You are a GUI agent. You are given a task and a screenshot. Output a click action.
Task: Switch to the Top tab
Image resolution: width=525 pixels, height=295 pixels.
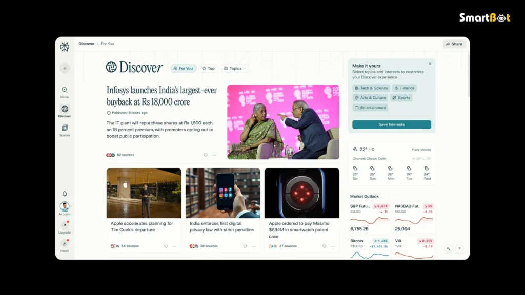pyautogui.click(x=209, y=68)
